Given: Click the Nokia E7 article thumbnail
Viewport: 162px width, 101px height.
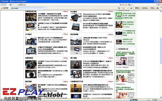Looking at the screenshot, I should [x=31, y=27].
